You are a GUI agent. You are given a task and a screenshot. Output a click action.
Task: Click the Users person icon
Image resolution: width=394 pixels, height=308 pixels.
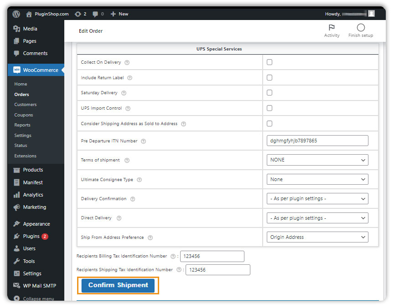point(16,248)
